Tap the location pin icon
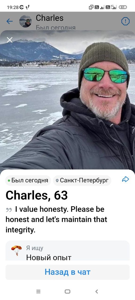The image size is (135, 300). [x=57, y=180]
